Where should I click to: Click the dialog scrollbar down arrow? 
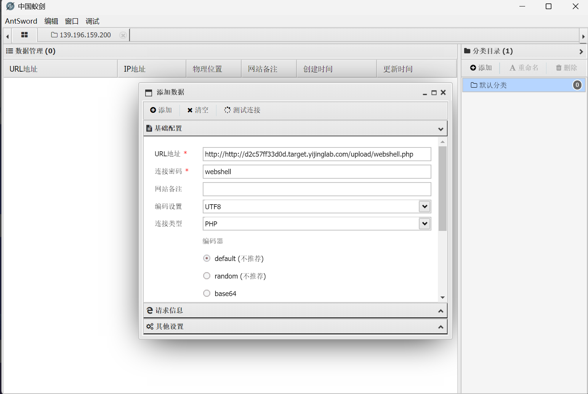(x=442, y=298)
